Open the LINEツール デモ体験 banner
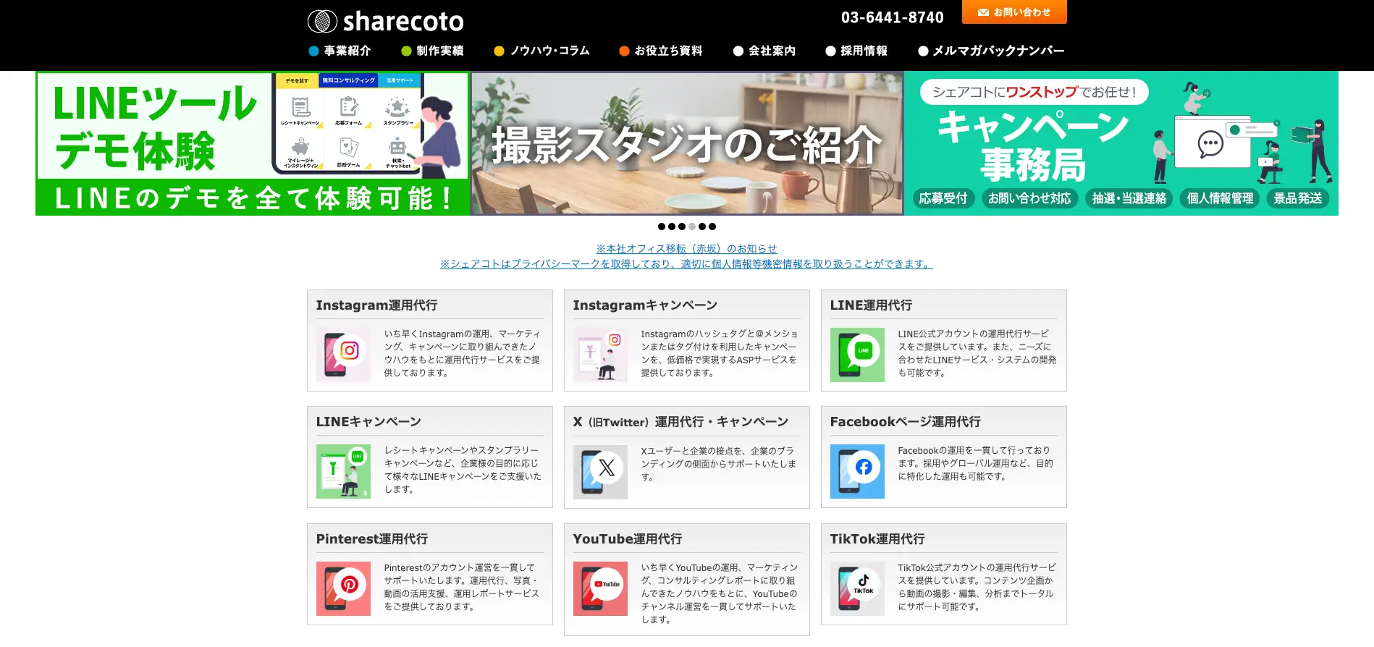The width and height of the screenshot is (1374, 647). [253, 143]
